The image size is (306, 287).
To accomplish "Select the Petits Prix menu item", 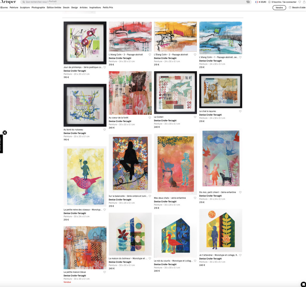I will click(x=108, y=7).
